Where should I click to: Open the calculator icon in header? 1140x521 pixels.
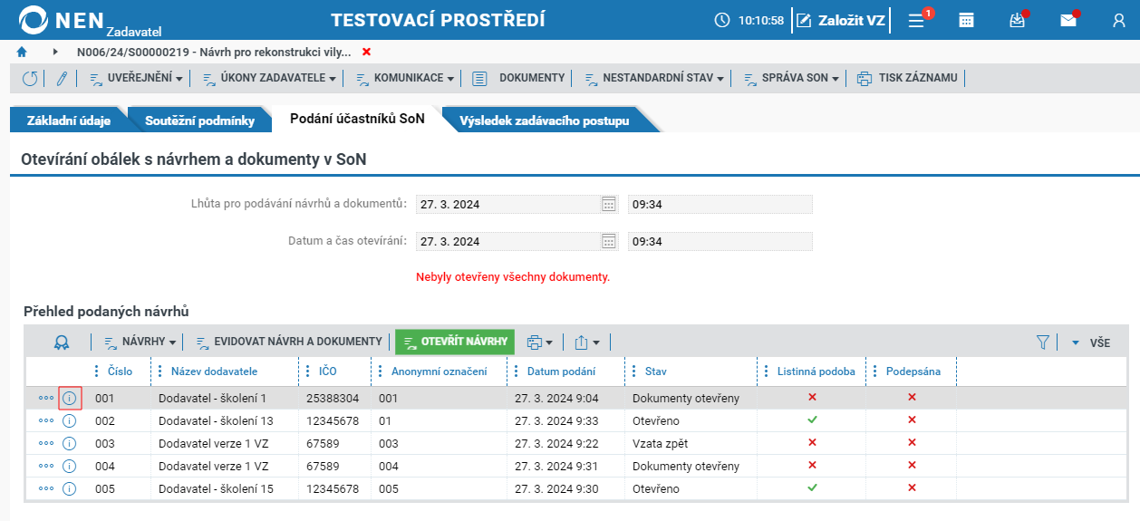click(x=967, y=20)
